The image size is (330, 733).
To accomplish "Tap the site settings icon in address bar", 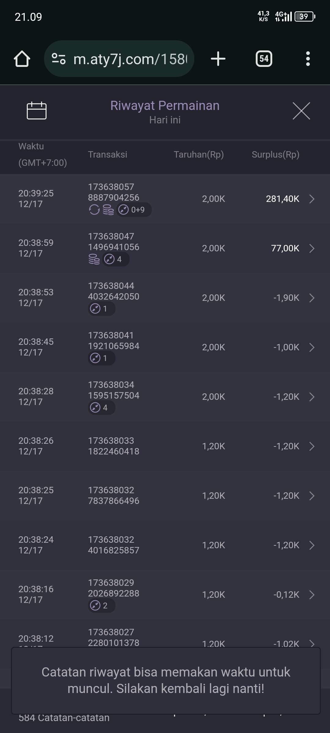I will (59, 59).
